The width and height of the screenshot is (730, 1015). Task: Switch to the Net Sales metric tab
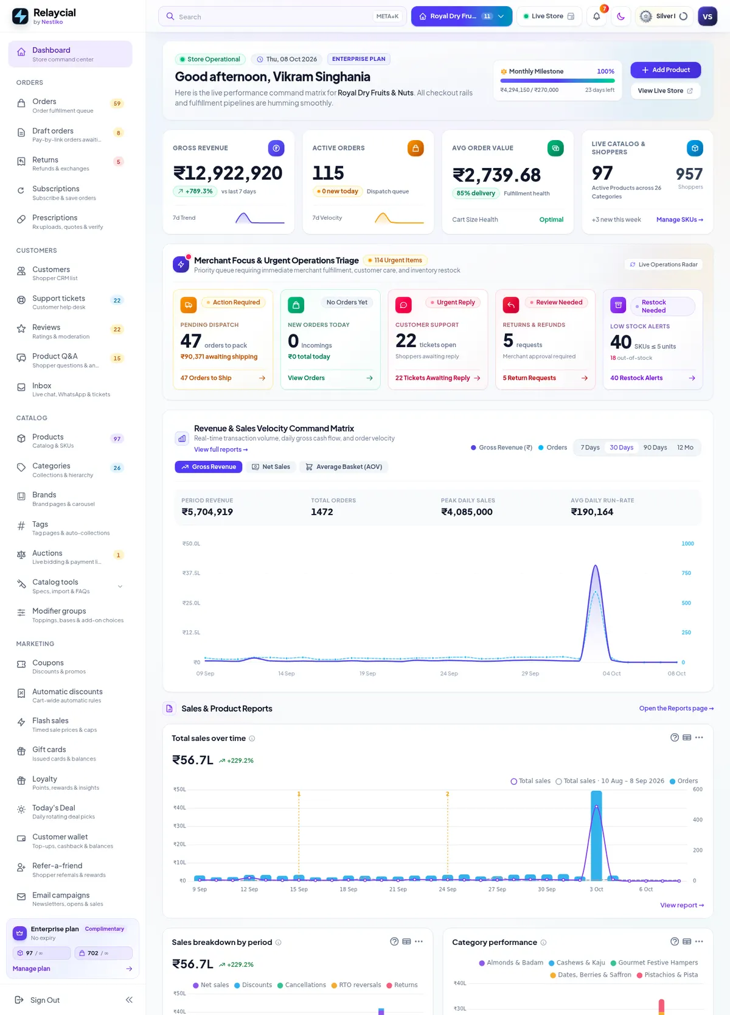coord(271,467)
